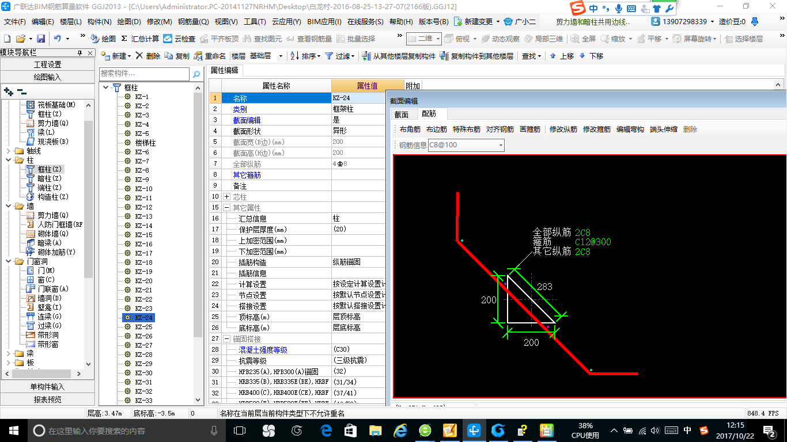The width and height of the screenshot is (787, 442).
Task: Start 云检查 cloud check
Action: [179, 39]
